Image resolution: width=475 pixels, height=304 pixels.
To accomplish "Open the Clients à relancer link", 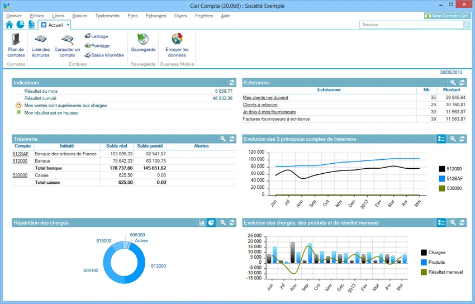I will (260, 104).
